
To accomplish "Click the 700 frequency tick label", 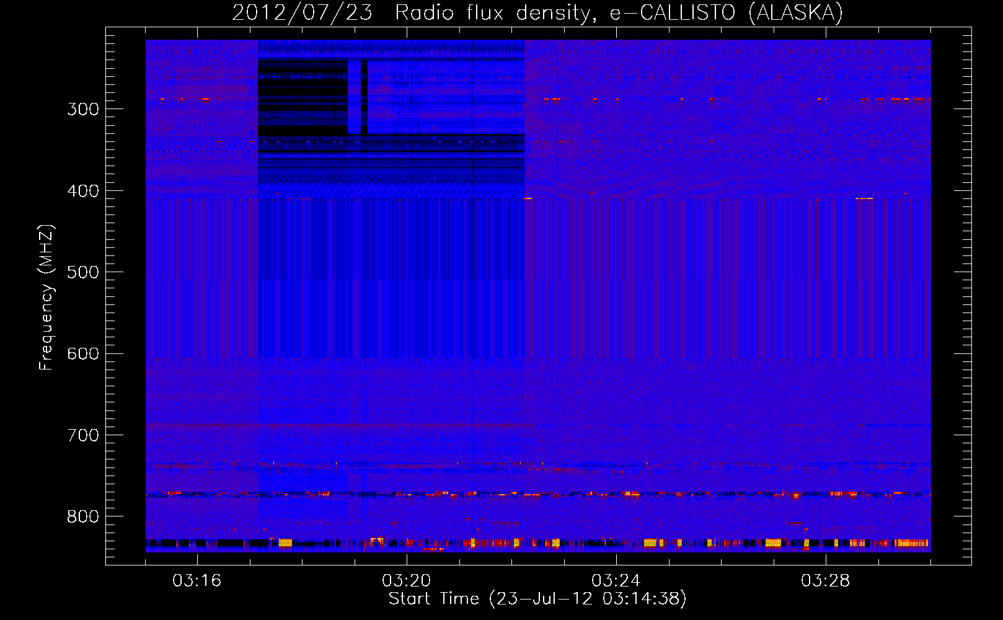I will click(83, 435).
